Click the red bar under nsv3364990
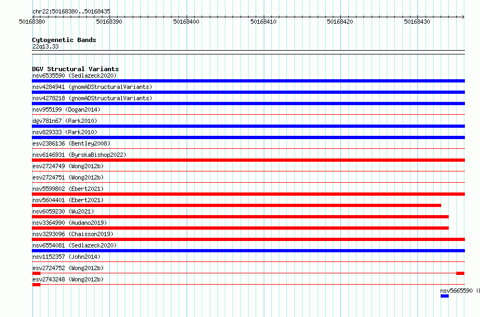Viewport: 480px width, 317px height. 241,228
